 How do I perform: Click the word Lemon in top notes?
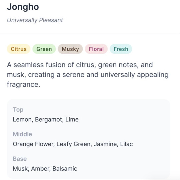22,120
